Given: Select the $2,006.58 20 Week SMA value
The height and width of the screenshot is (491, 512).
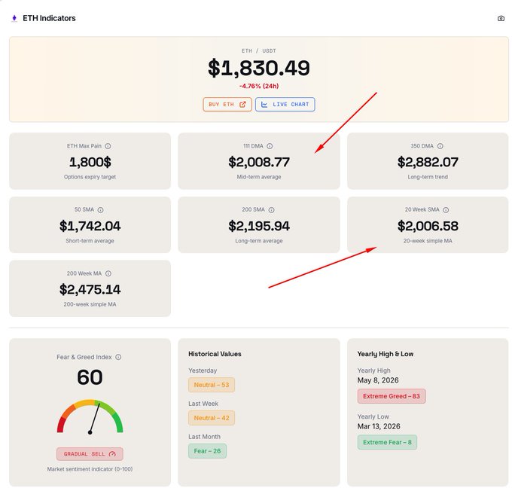Looking at the screenshot, I should [x=428, y=226].
